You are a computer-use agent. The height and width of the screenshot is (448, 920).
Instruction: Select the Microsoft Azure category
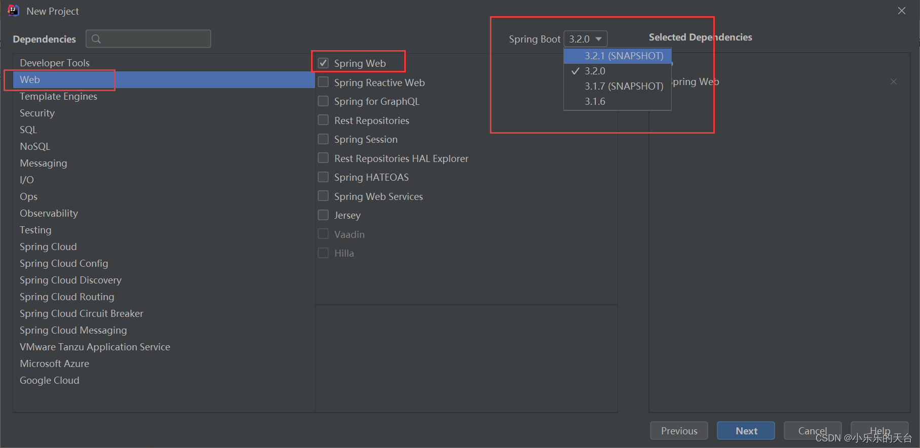164,363
